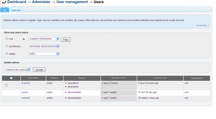Sort by Last access column header

tap(160, 78)
